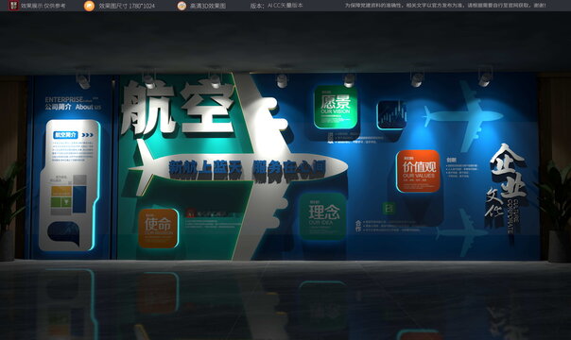Select the orange 价值观 OUR VALUES tile

[x=419, y=171]
